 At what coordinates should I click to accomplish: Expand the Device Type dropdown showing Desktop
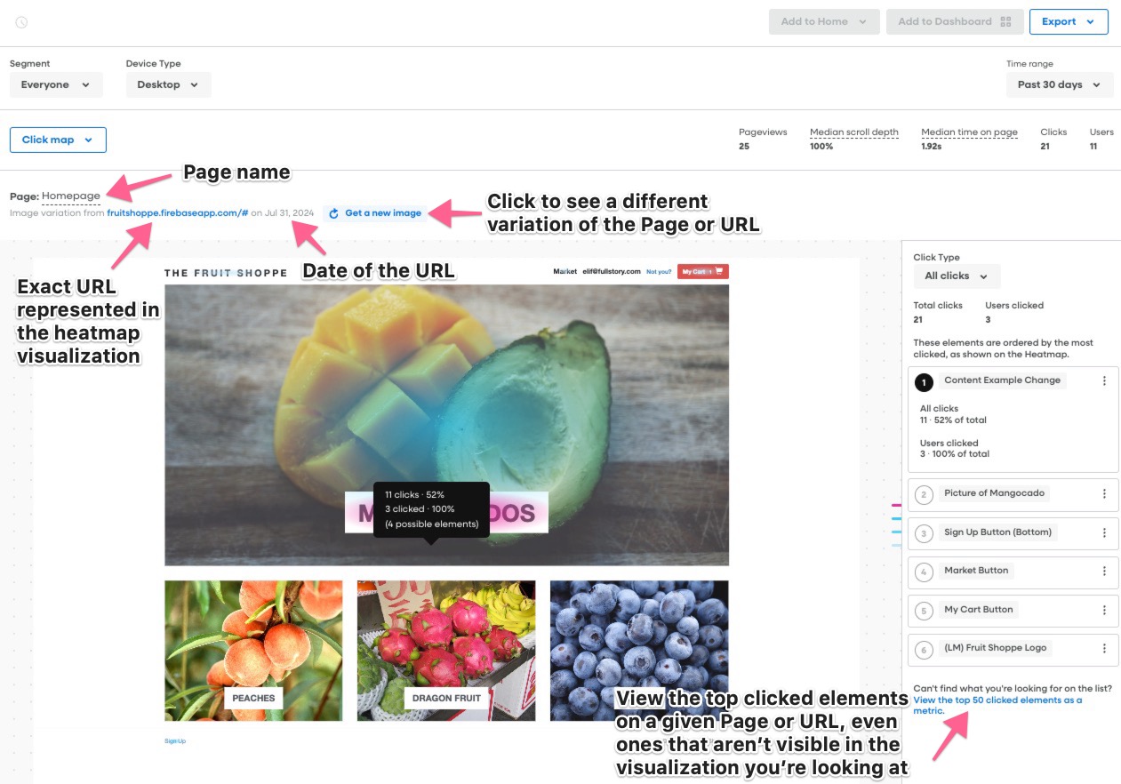tap(168, 85)
